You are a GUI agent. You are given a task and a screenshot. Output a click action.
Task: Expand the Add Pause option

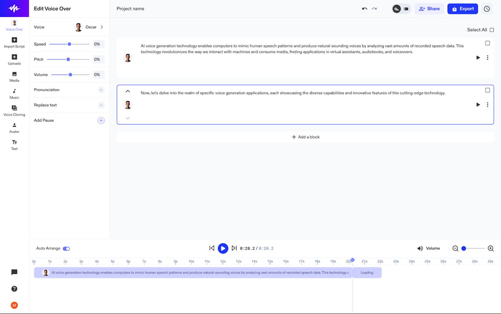pyautogui.click(x=101, y=120)
